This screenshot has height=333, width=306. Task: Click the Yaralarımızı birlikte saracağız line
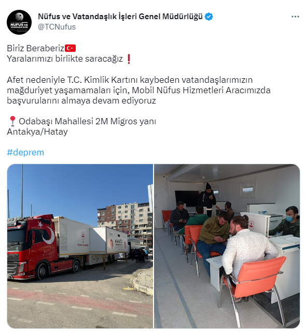(x=65, y=59)
